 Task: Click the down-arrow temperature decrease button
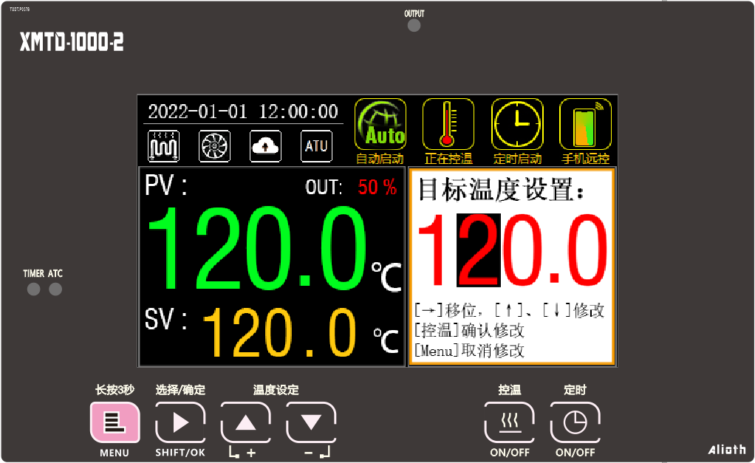311,422
